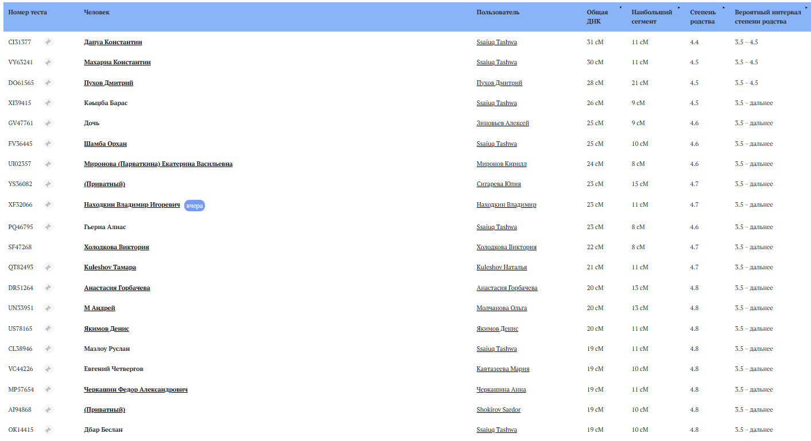Screen dimensions: 811x441
Task: Sort by the Наибольший сегмент column arrow
Action: (679, 8)
